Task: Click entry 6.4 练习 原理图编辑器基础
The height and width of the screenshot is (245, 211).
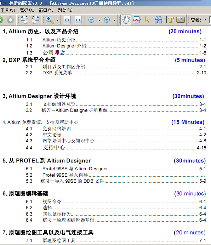Action: [116, 220]
